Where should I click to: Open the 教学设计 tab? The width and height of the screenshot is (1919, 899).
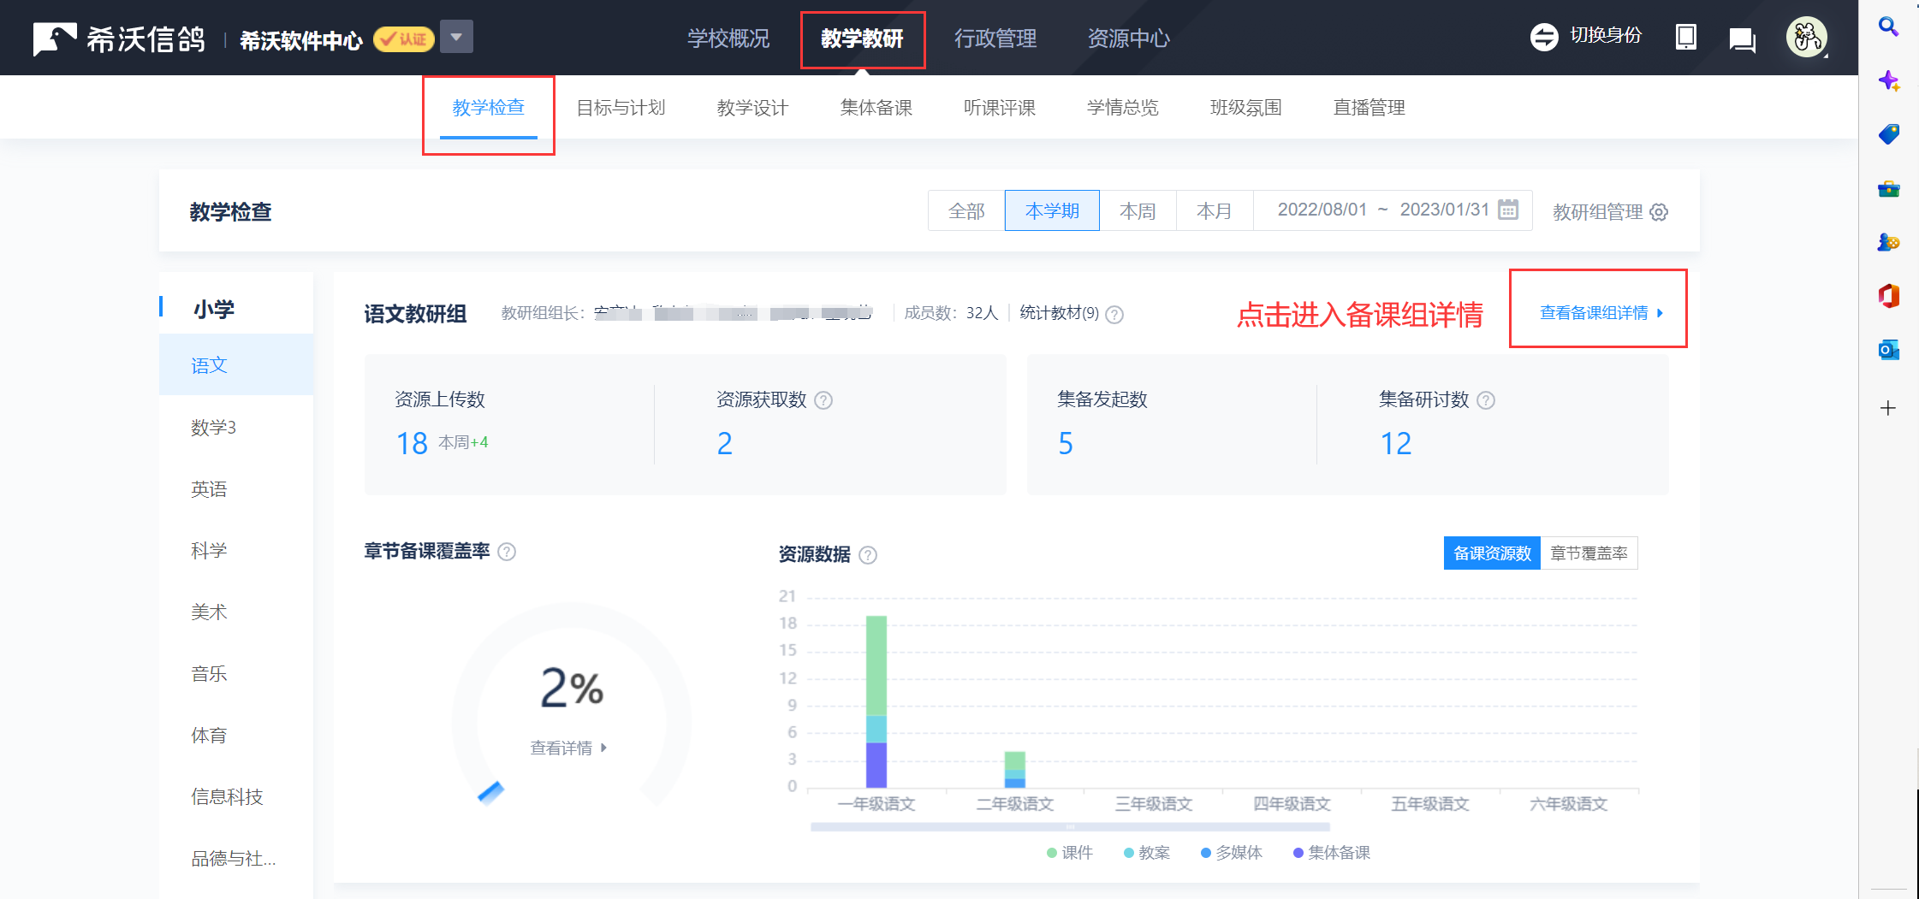pos(752,108)
